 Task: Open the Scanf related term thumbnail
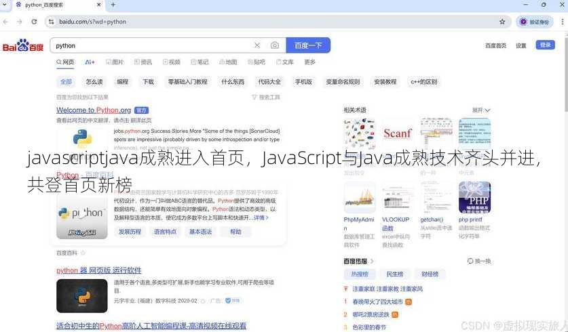[x=398, y=133]
